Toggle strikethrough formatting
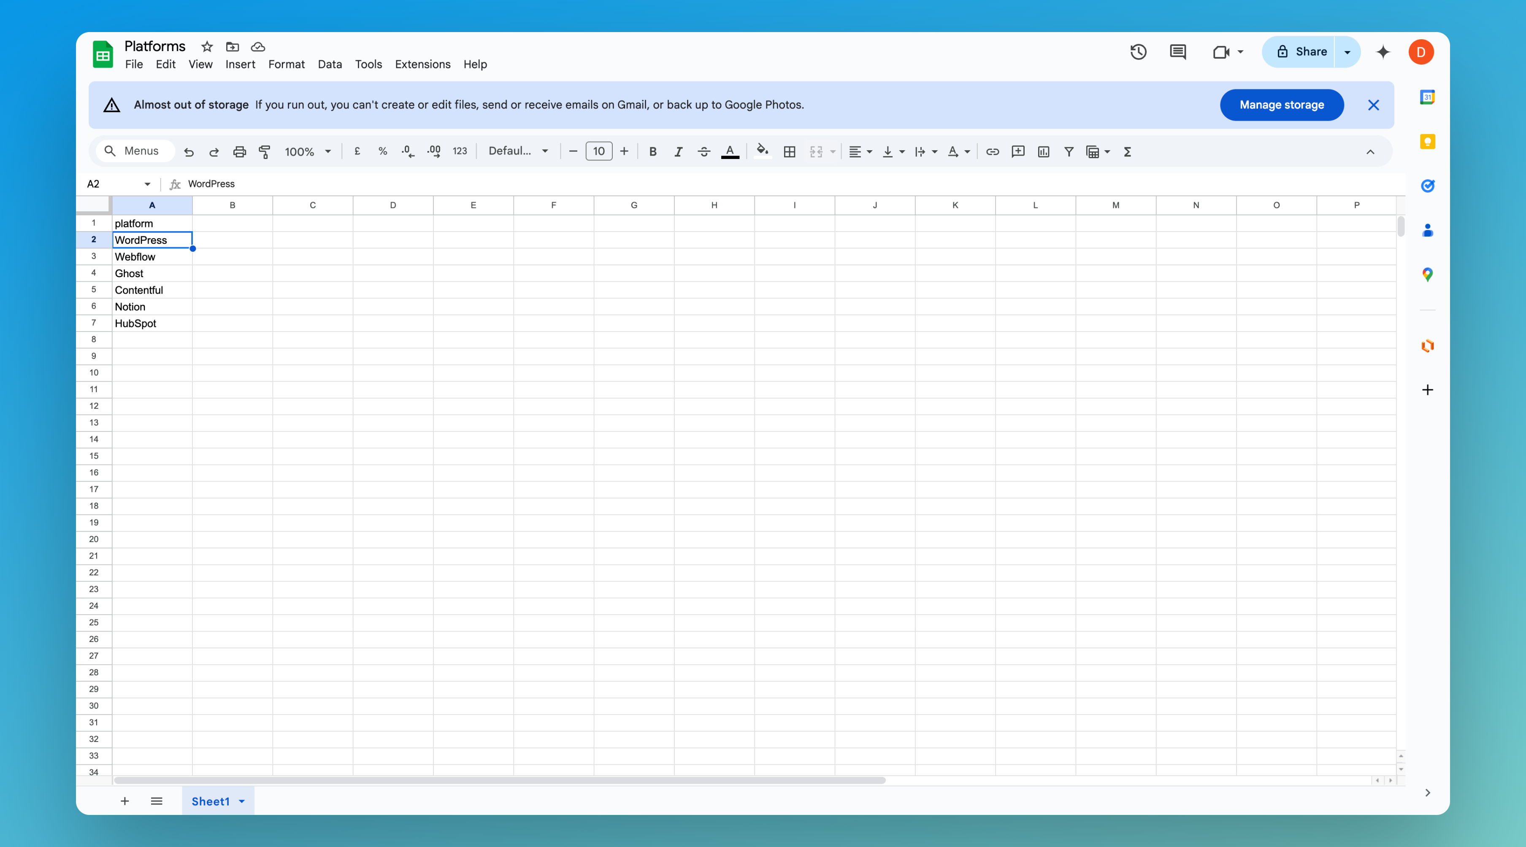This screenshot has height=847, width=1526. 704,151
